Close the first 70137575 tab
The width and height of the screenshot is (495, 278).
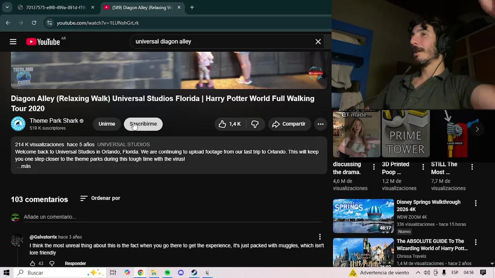pos(92,7)
